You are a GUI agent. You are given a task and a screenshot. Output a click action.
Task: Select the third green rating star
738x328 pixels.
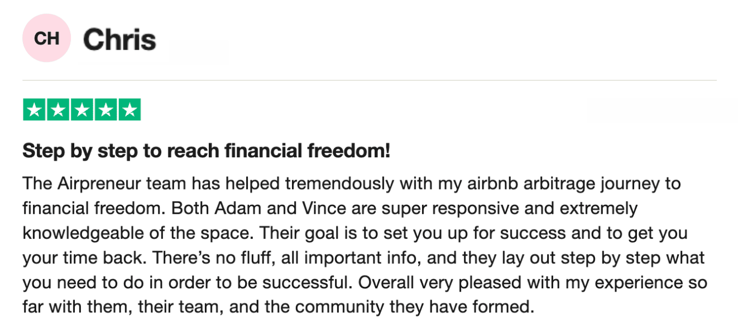click(x=82, y=110)
